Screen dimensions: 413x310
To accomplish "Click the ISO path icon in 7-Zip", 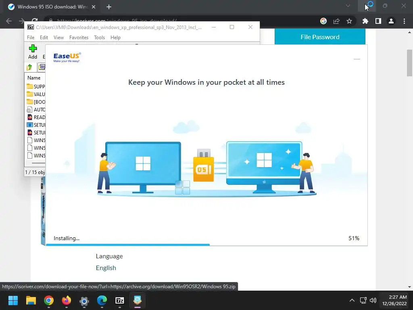I will pos(42,67).
